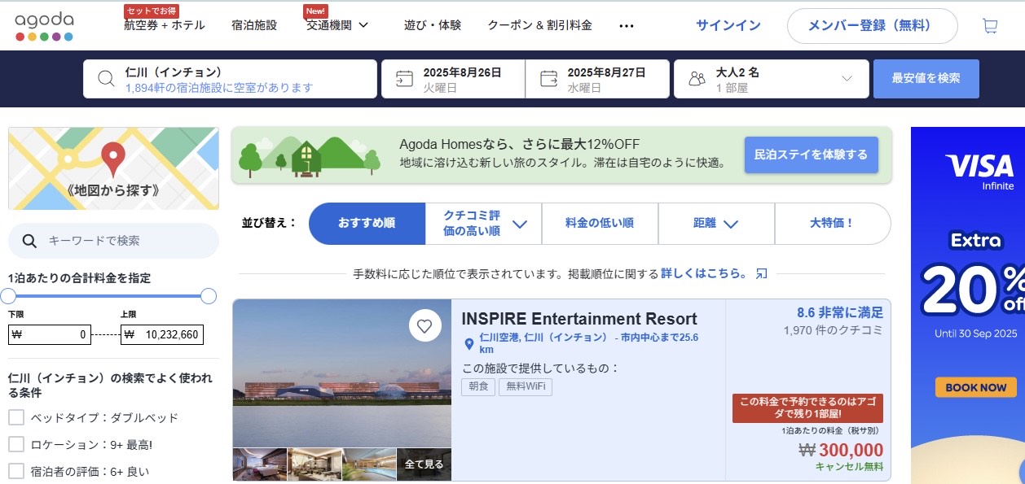Viewport: 1025px width, 484px height.
Task: Select the 大特価！ sort tab
Action: click(832, 224)
